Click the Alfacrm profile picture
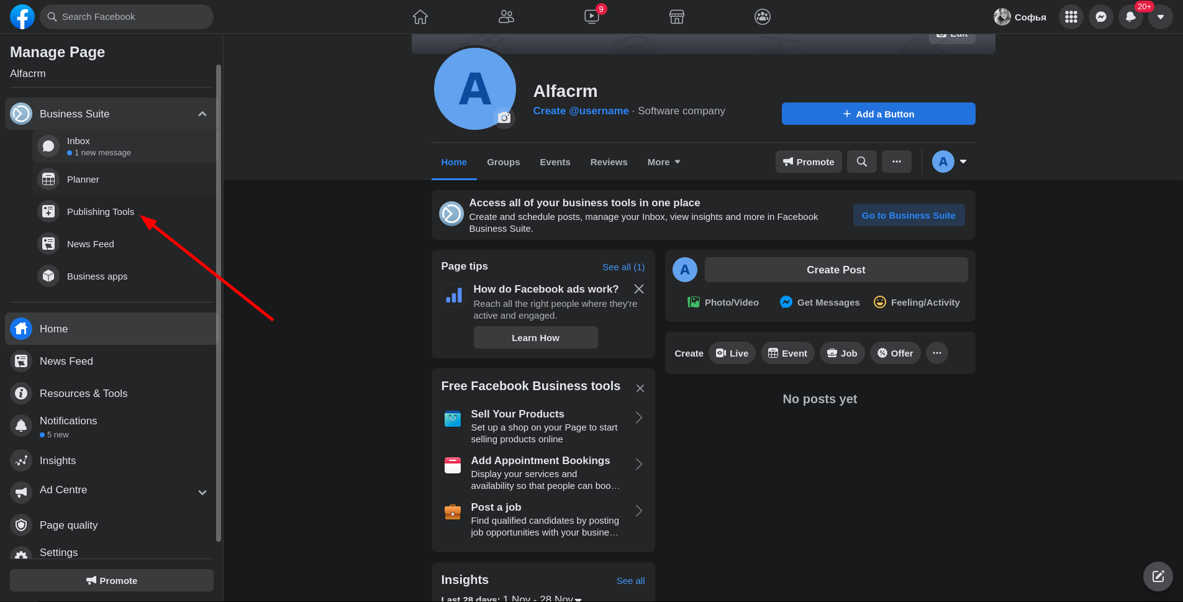Screen dimensions: 1183x602 point(474,89)
